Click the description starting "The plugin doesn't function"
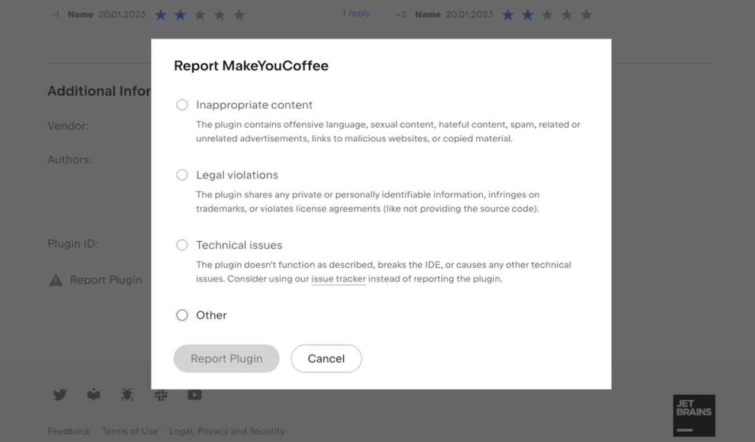 click(x=383, y=272)
